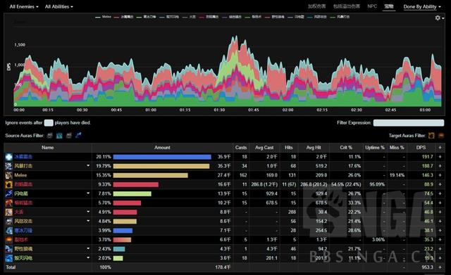Sort table by DPS column

click(421, 148)
